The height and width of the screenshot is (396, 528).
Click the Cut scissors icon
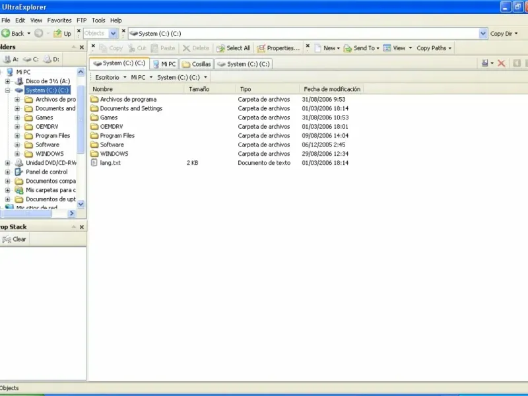(131, 48)
